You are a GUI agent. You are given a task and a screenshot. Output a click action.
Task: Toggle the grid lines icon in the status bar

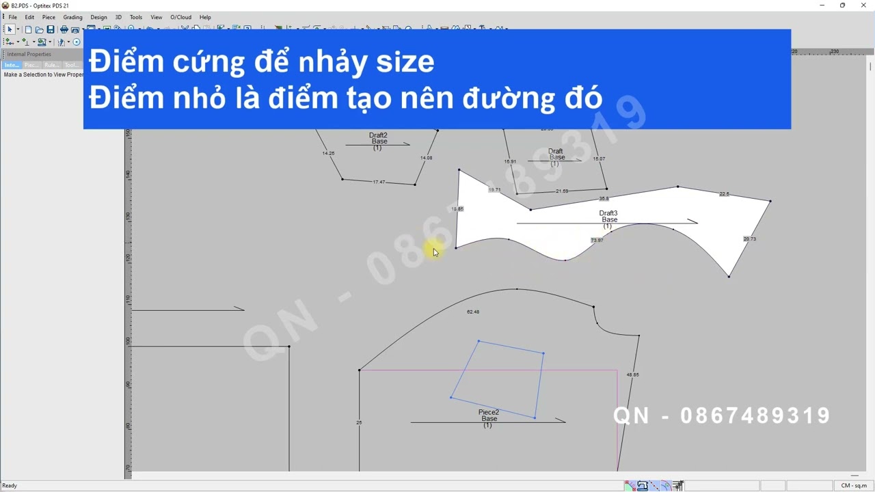point(678,486)
